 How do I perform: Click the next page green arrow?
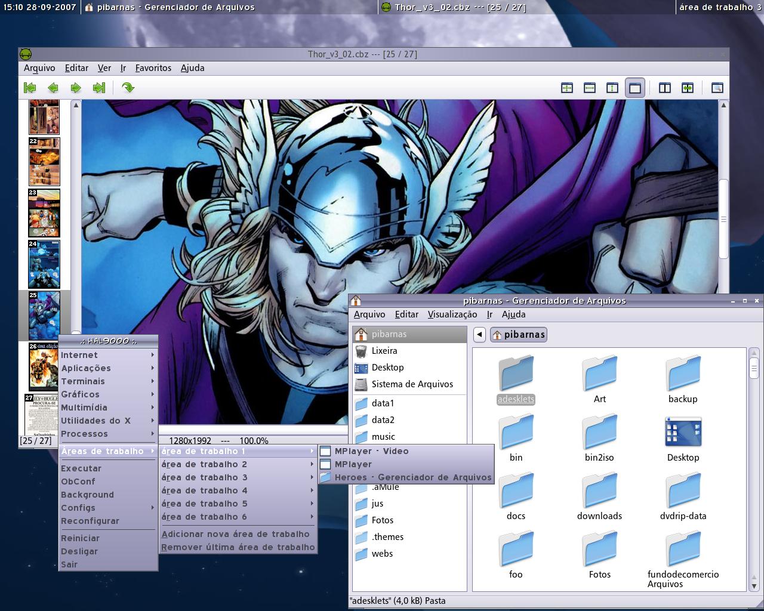pos(76,88)
